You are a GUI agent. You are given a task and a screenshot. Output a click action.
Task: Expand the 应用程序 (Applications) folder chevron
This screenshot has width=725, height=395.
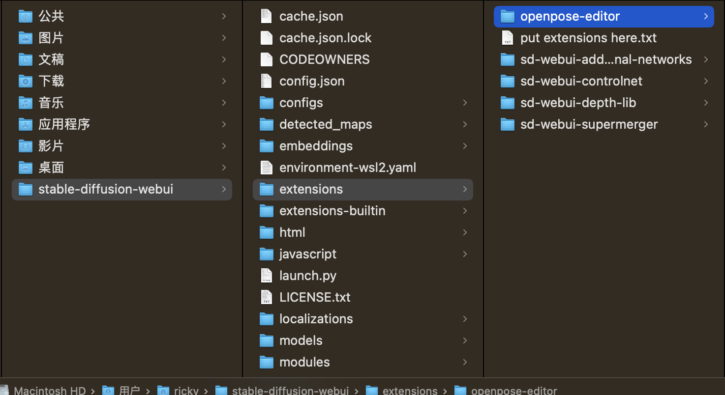pos(224,124)
